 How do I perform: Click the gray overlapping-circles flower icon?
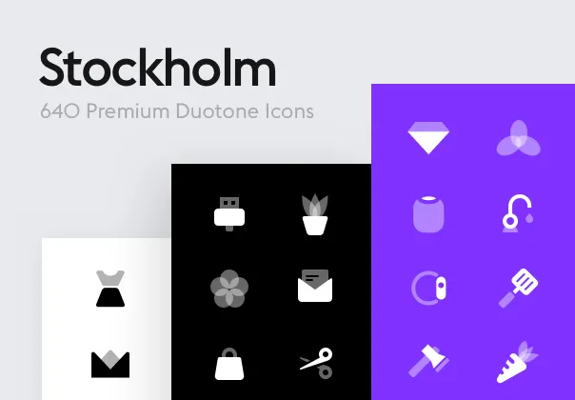[229, 288]
